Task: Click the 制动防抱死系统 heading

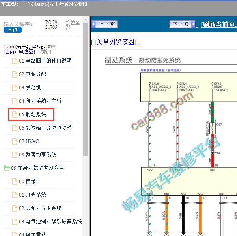Action: (160, 60)
